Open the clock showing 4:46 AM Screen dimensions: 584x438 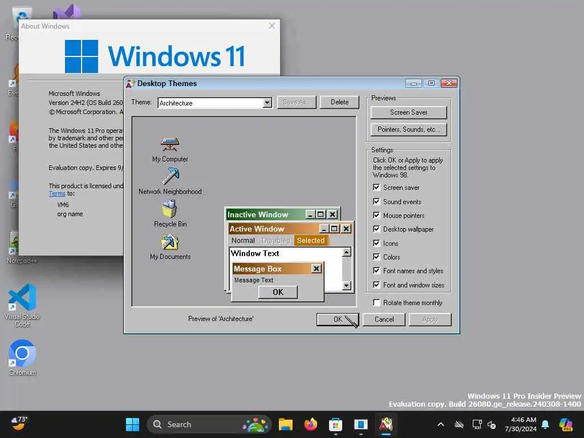521,424
